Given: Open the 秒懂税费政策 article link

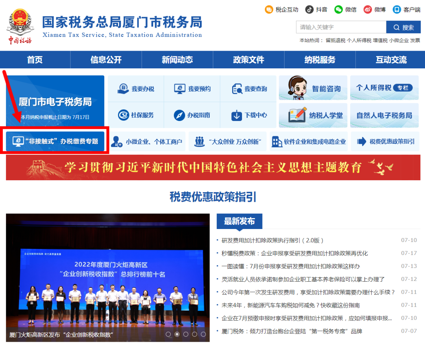Looking at the screenshot, I should [295, 253].
